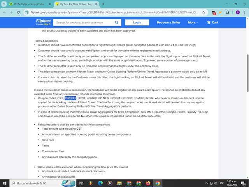Click the orange lightning extension icon
The width and height of the screenshot is (249, 187).
(221, 12)
